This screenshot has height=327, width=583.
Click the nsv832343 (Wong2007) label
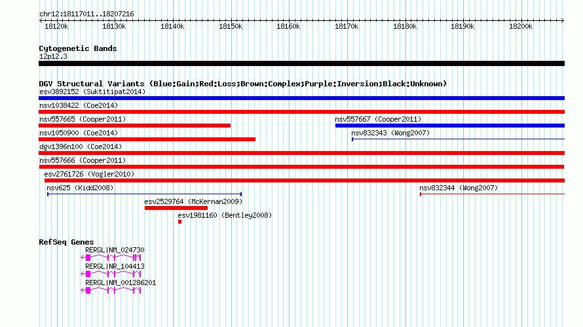[390, 133]
